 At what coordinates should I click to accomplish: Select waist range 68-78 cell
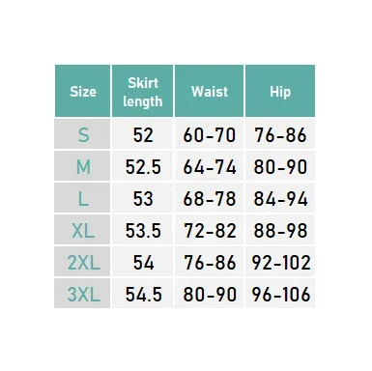[x=209, y=198]
